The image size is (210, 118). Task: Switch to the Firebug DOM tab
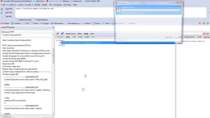87,37
